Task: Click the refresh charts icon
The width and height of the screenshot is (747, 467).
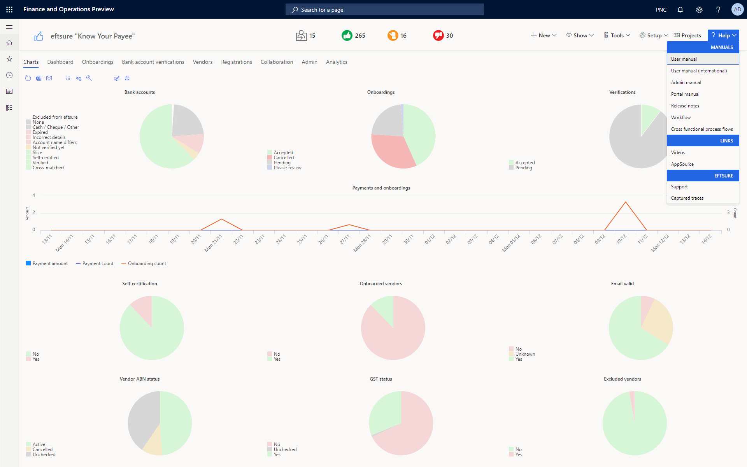Action: click(x=28, y=78)
